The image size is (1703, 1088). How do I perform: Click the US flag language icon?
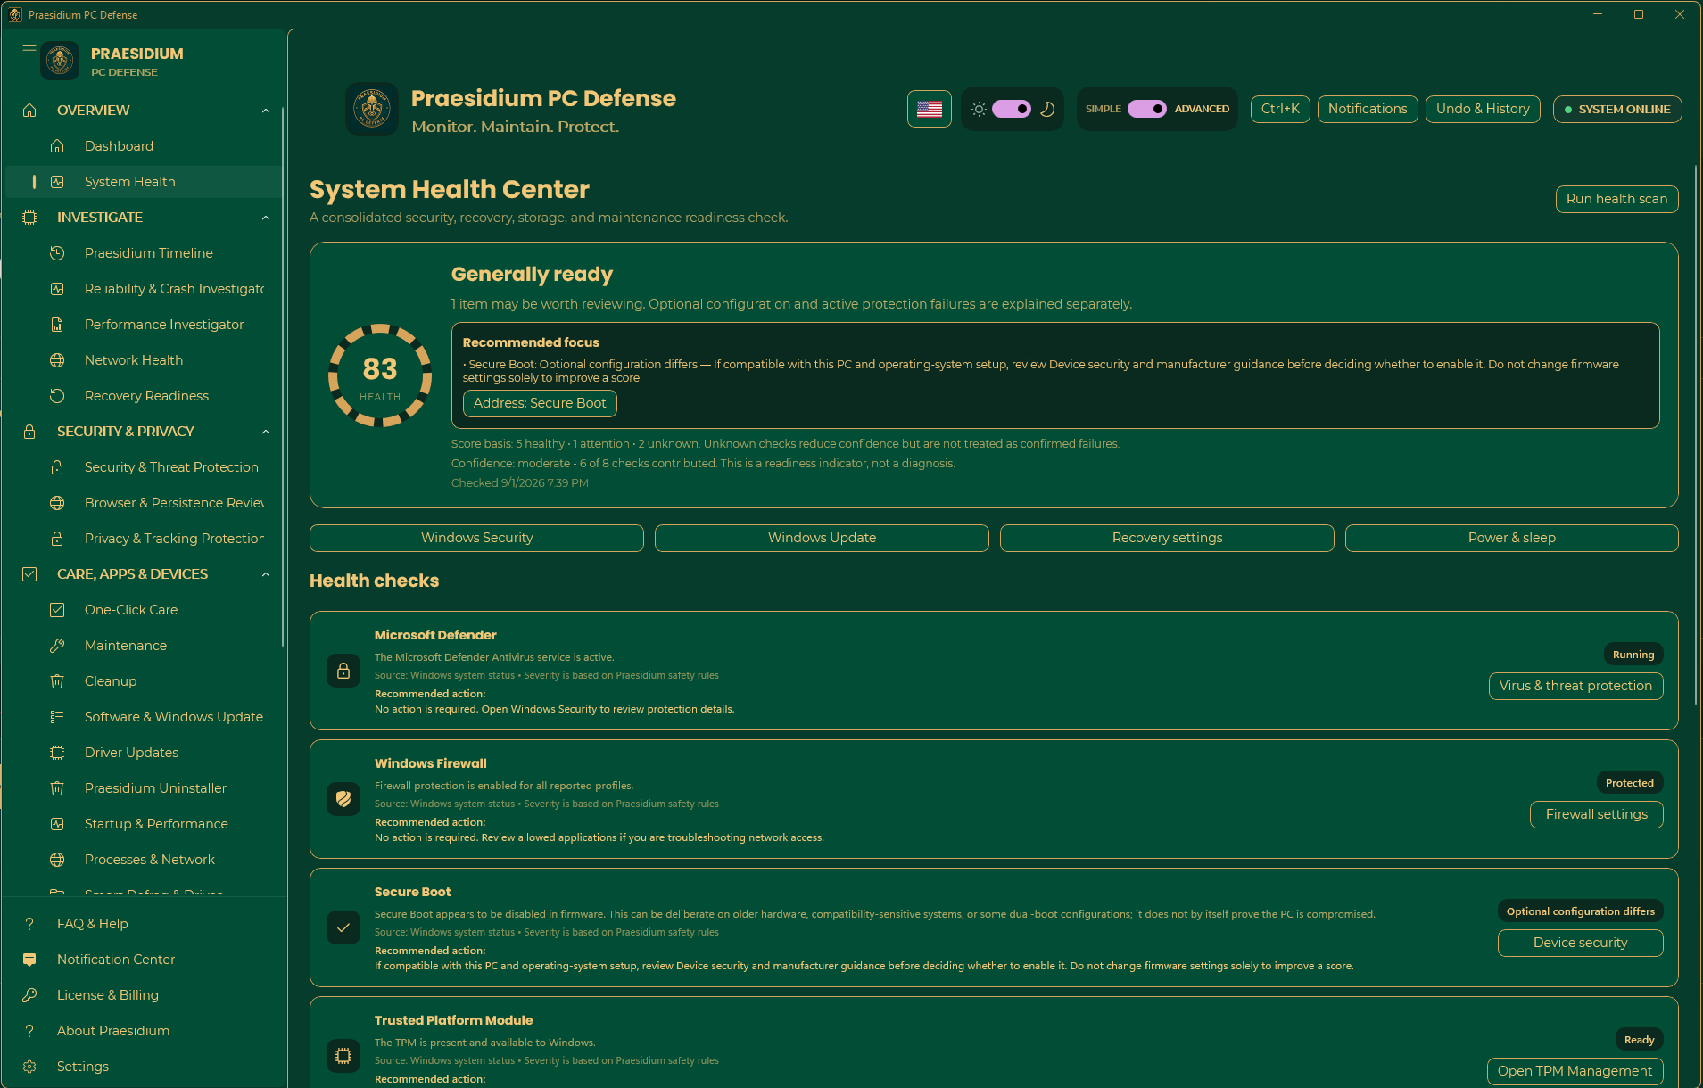tap(930, 109)
